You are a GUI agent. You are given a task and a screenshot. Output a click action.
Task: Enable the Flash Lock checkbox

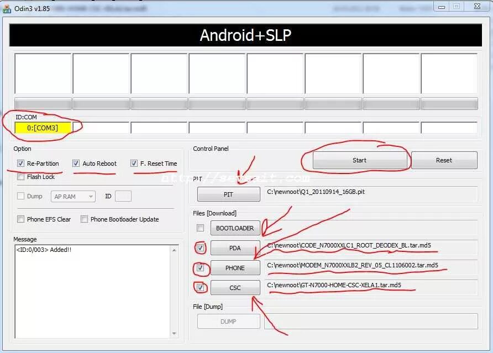click(20, 177)
